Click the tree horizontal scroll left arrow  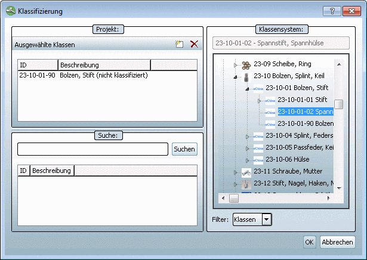pos(223,198)
